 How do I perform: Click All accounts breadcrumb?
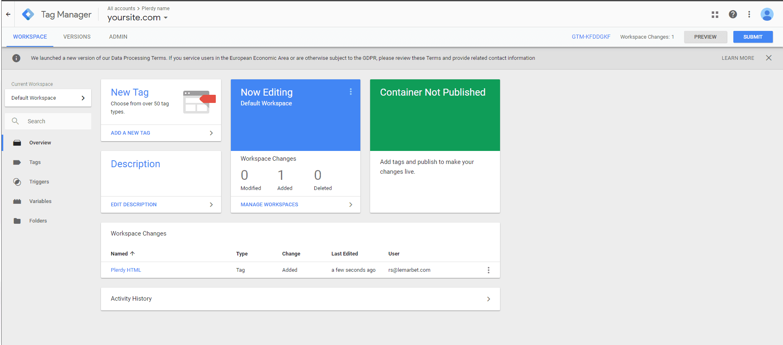point(121,9)
